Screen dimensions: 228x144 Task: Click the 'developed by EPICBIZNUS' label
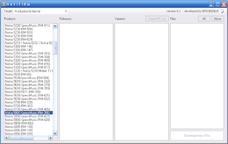click(201, 11)
